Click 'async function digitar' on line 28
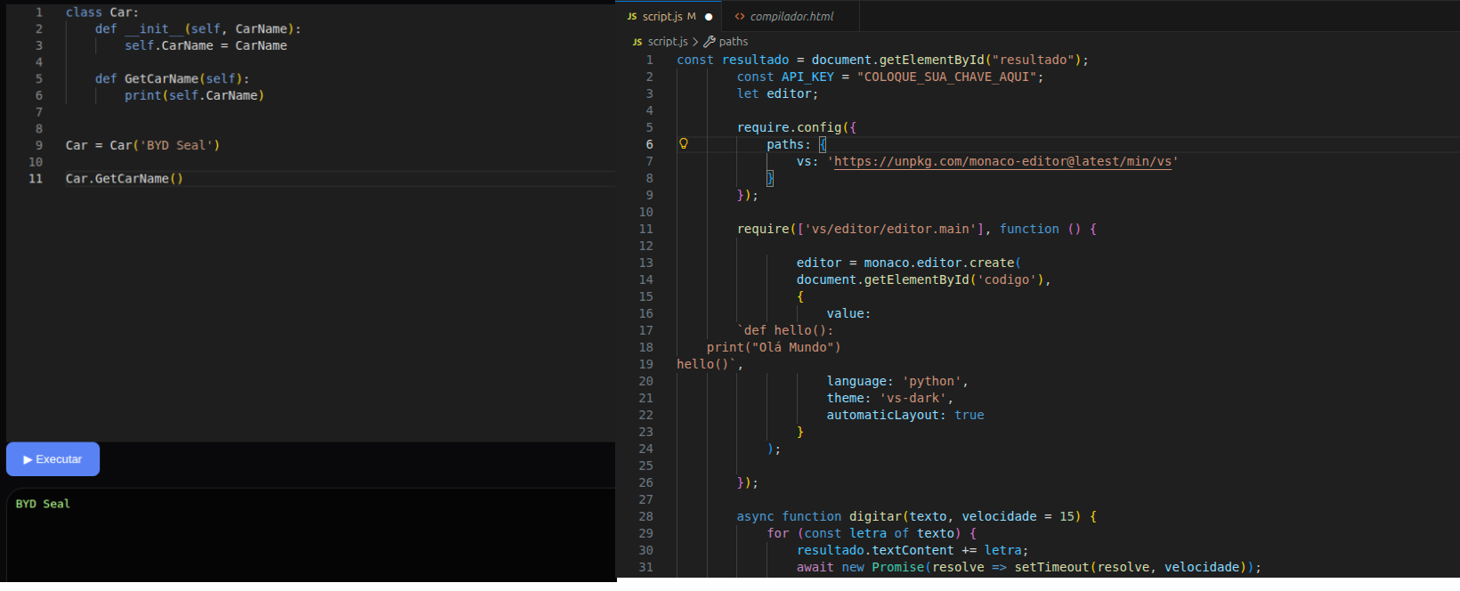The height and width of the screenshot is (591, 1460). pos(819,516)
